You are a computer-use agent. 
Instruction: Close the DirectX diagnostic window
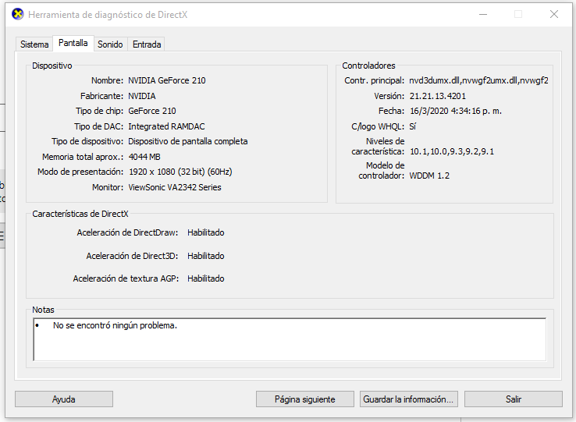pyautogui.click(x=554, y=14)
